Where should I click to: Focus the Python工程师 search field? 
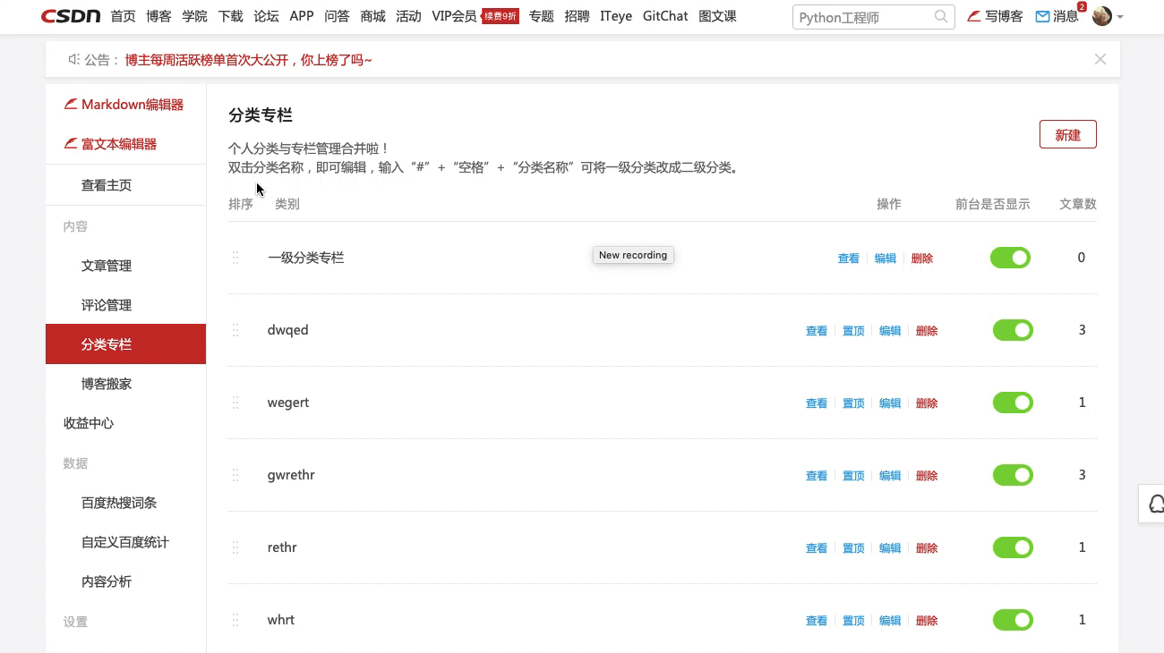tap(871, 16)
